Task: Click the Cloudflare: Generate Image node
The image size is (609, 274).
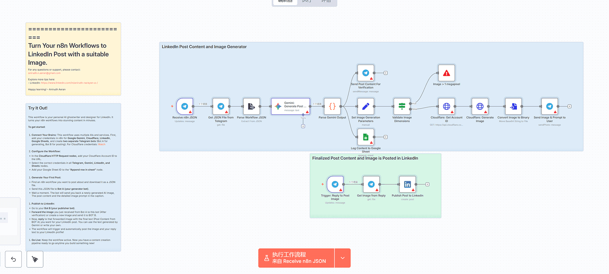Action: click(x=480, y=107)
